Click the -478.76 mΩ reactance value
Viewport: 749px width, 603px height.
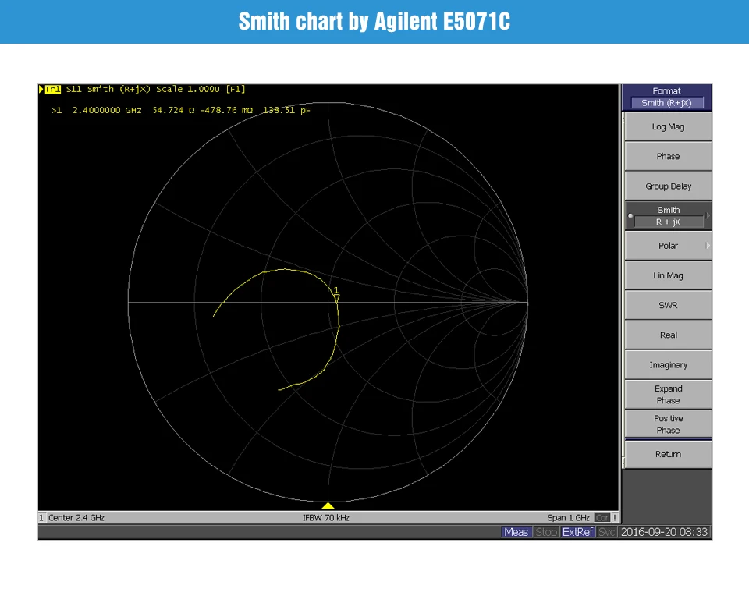coord(226,110)
